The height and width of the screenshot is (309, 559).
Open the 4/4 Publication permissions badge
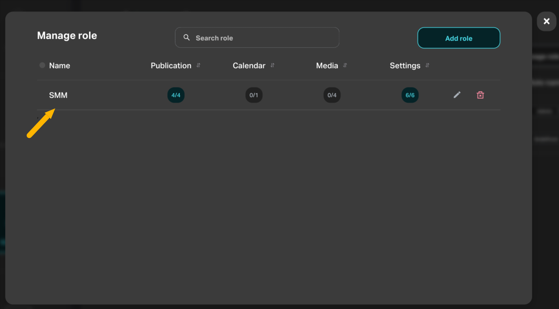coord(176,95)
